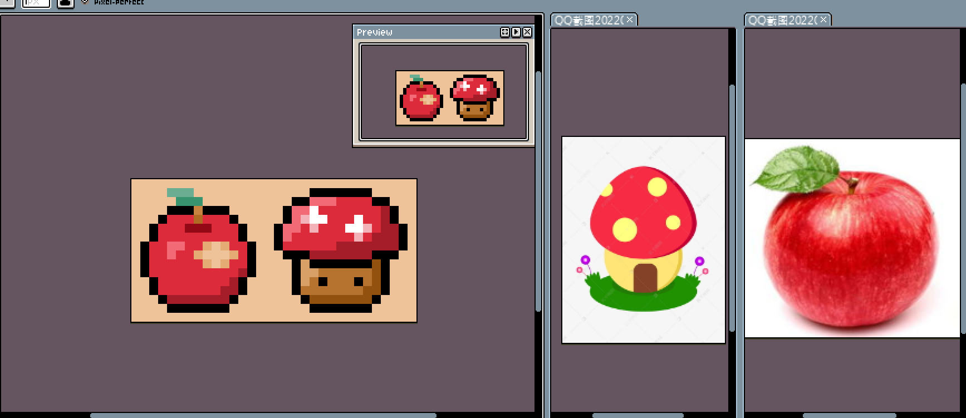Screen dimensions: 966x418
Task: Click the pixel apple sprite on canvas
Action: click(197, 256)
